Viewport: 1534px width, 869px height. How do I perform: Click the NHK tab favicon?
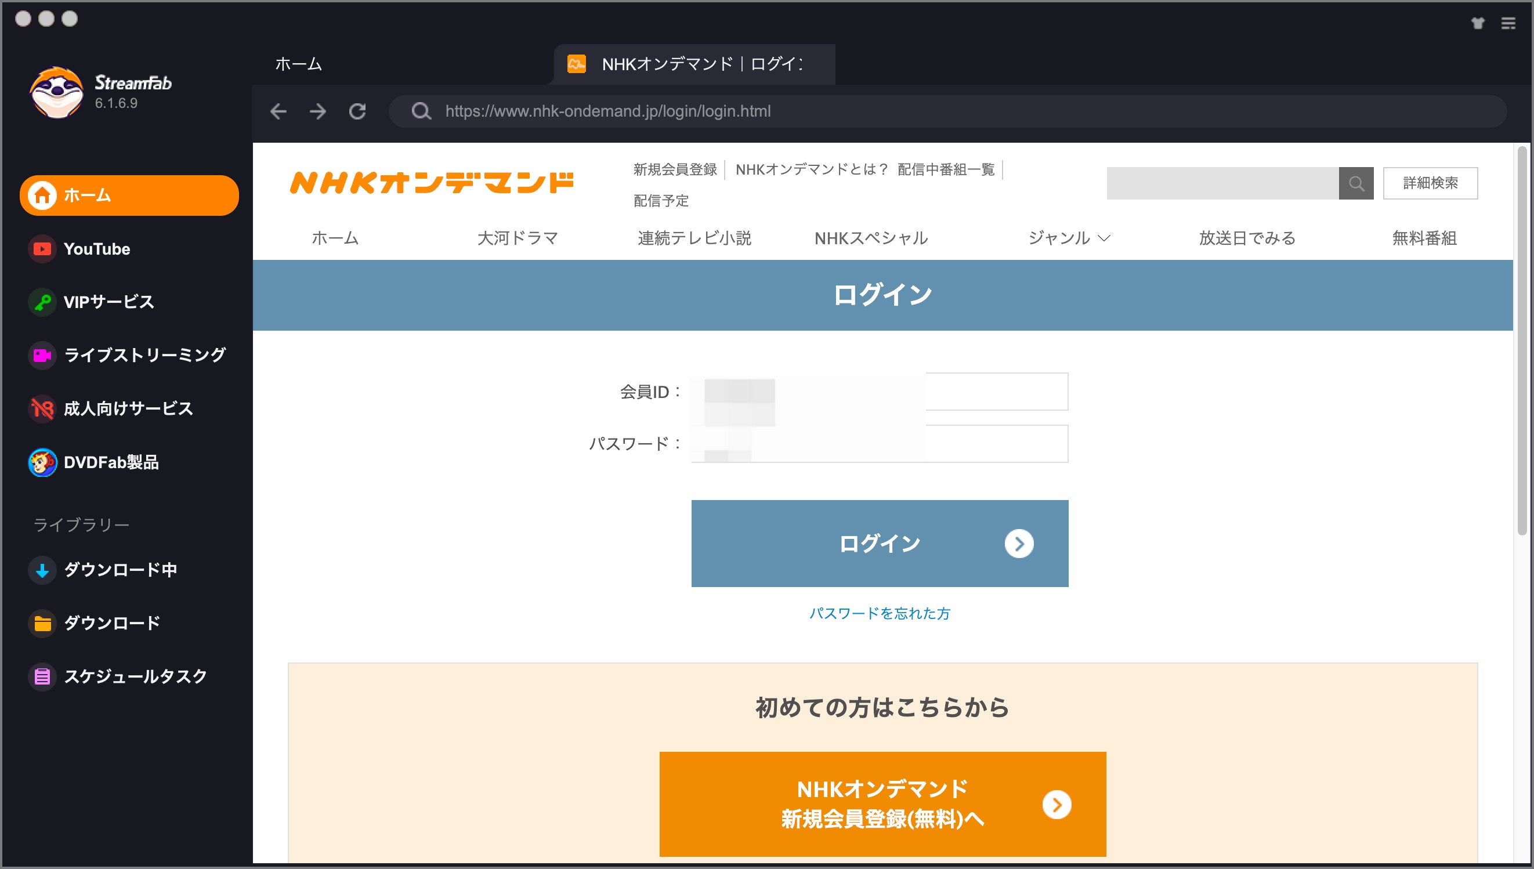click(x=576, y=64)
